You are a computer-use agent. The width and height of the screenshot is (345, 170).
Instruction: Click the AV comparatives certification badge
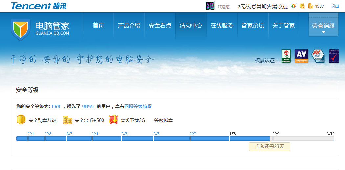pos(301,56)
